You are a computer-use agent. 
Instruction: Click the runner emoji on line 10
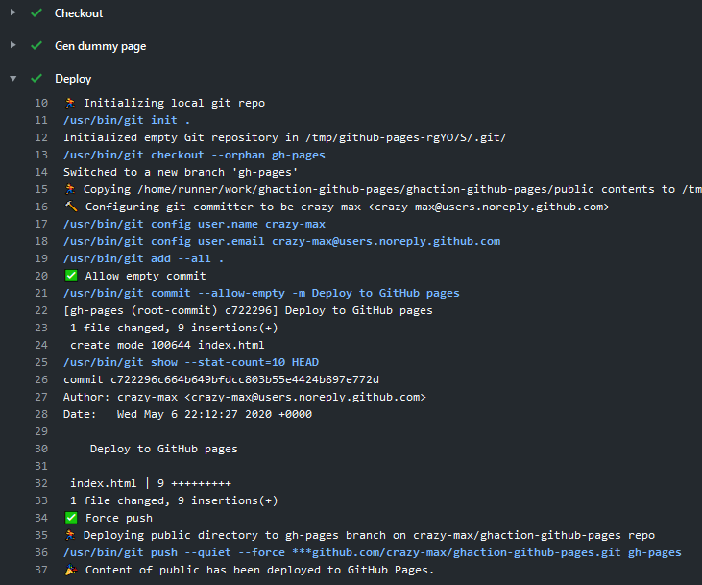(70, 103)
